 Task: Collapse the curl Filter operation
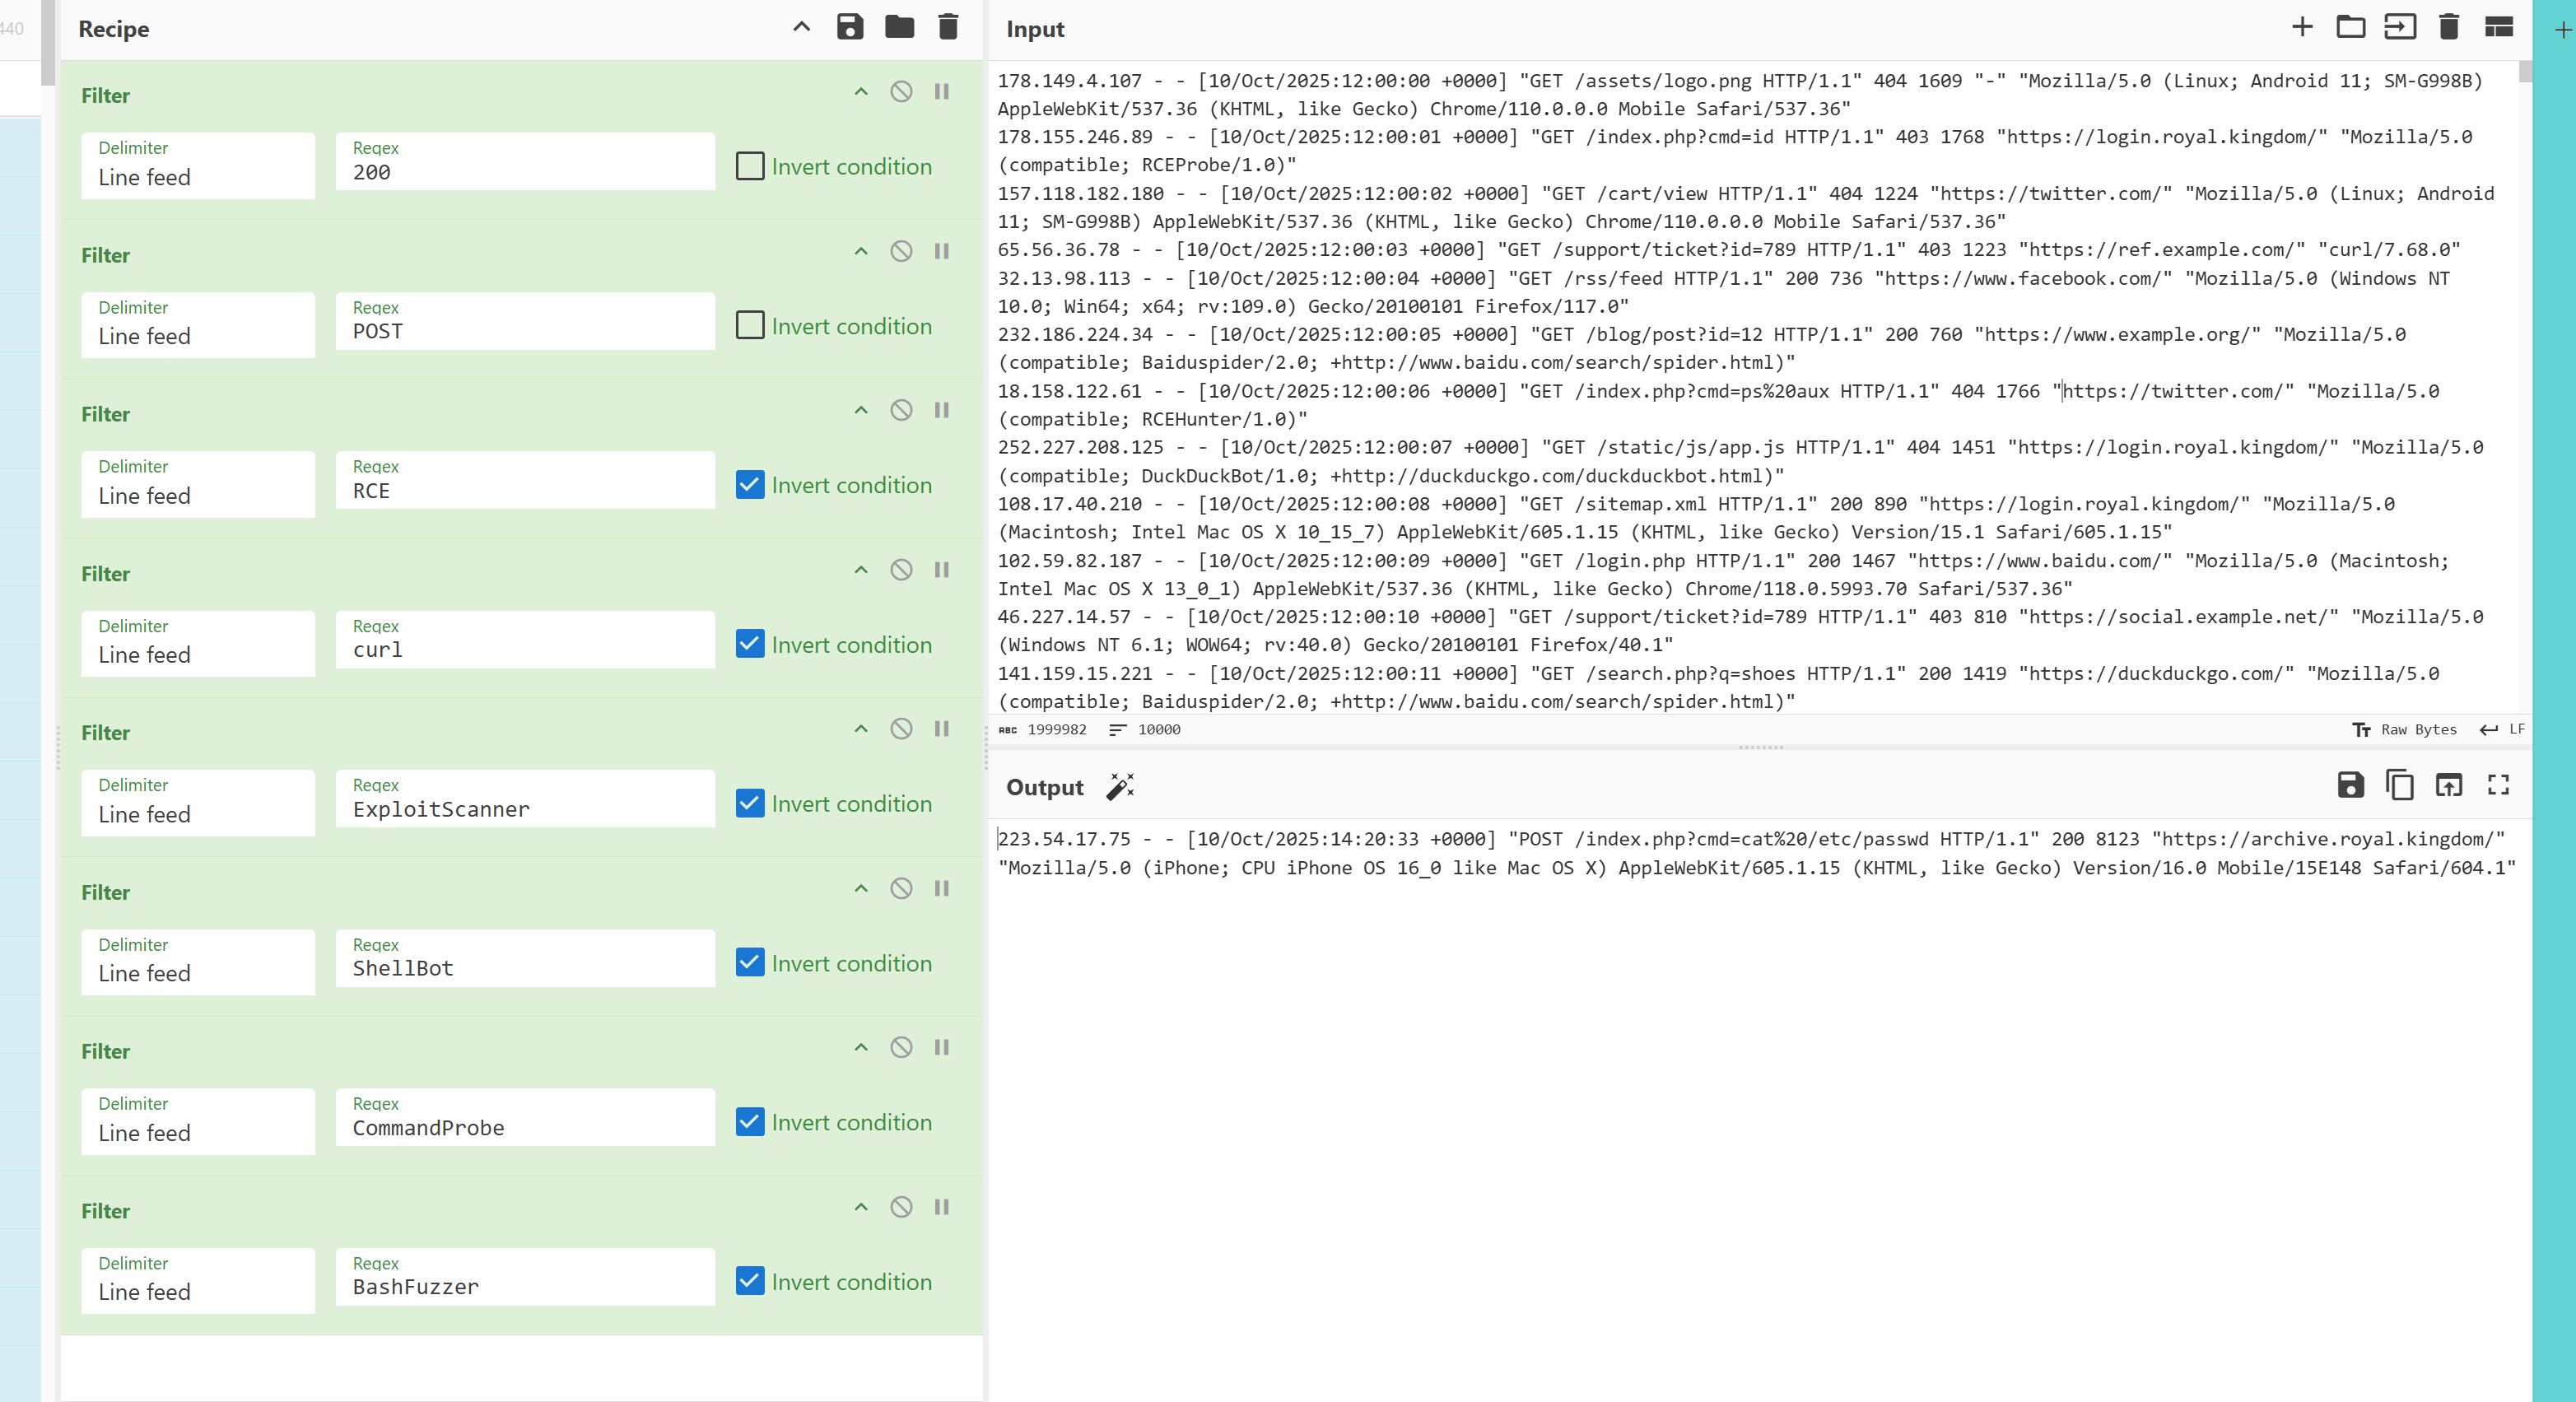click(860, 570)
